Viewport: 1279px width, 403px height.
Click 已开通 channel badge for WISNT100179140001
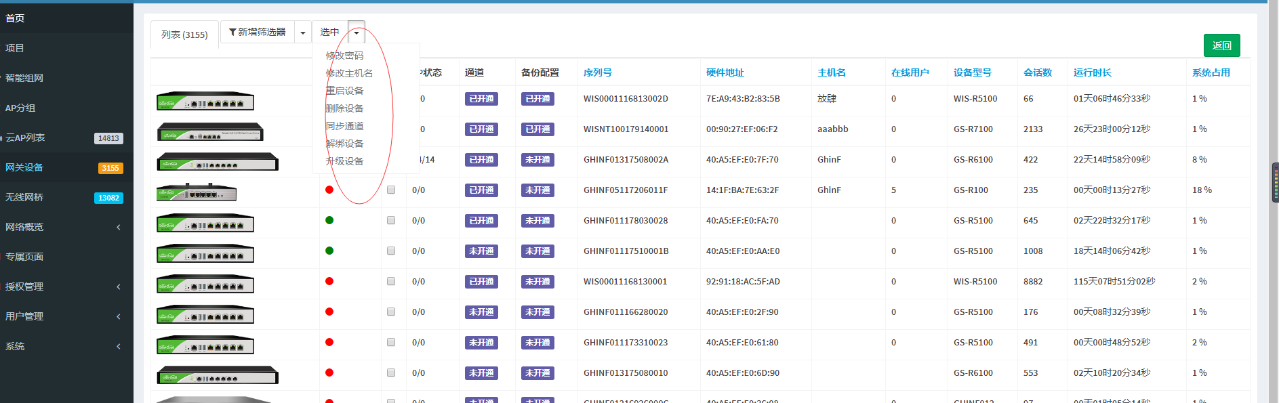coord(481,129)
